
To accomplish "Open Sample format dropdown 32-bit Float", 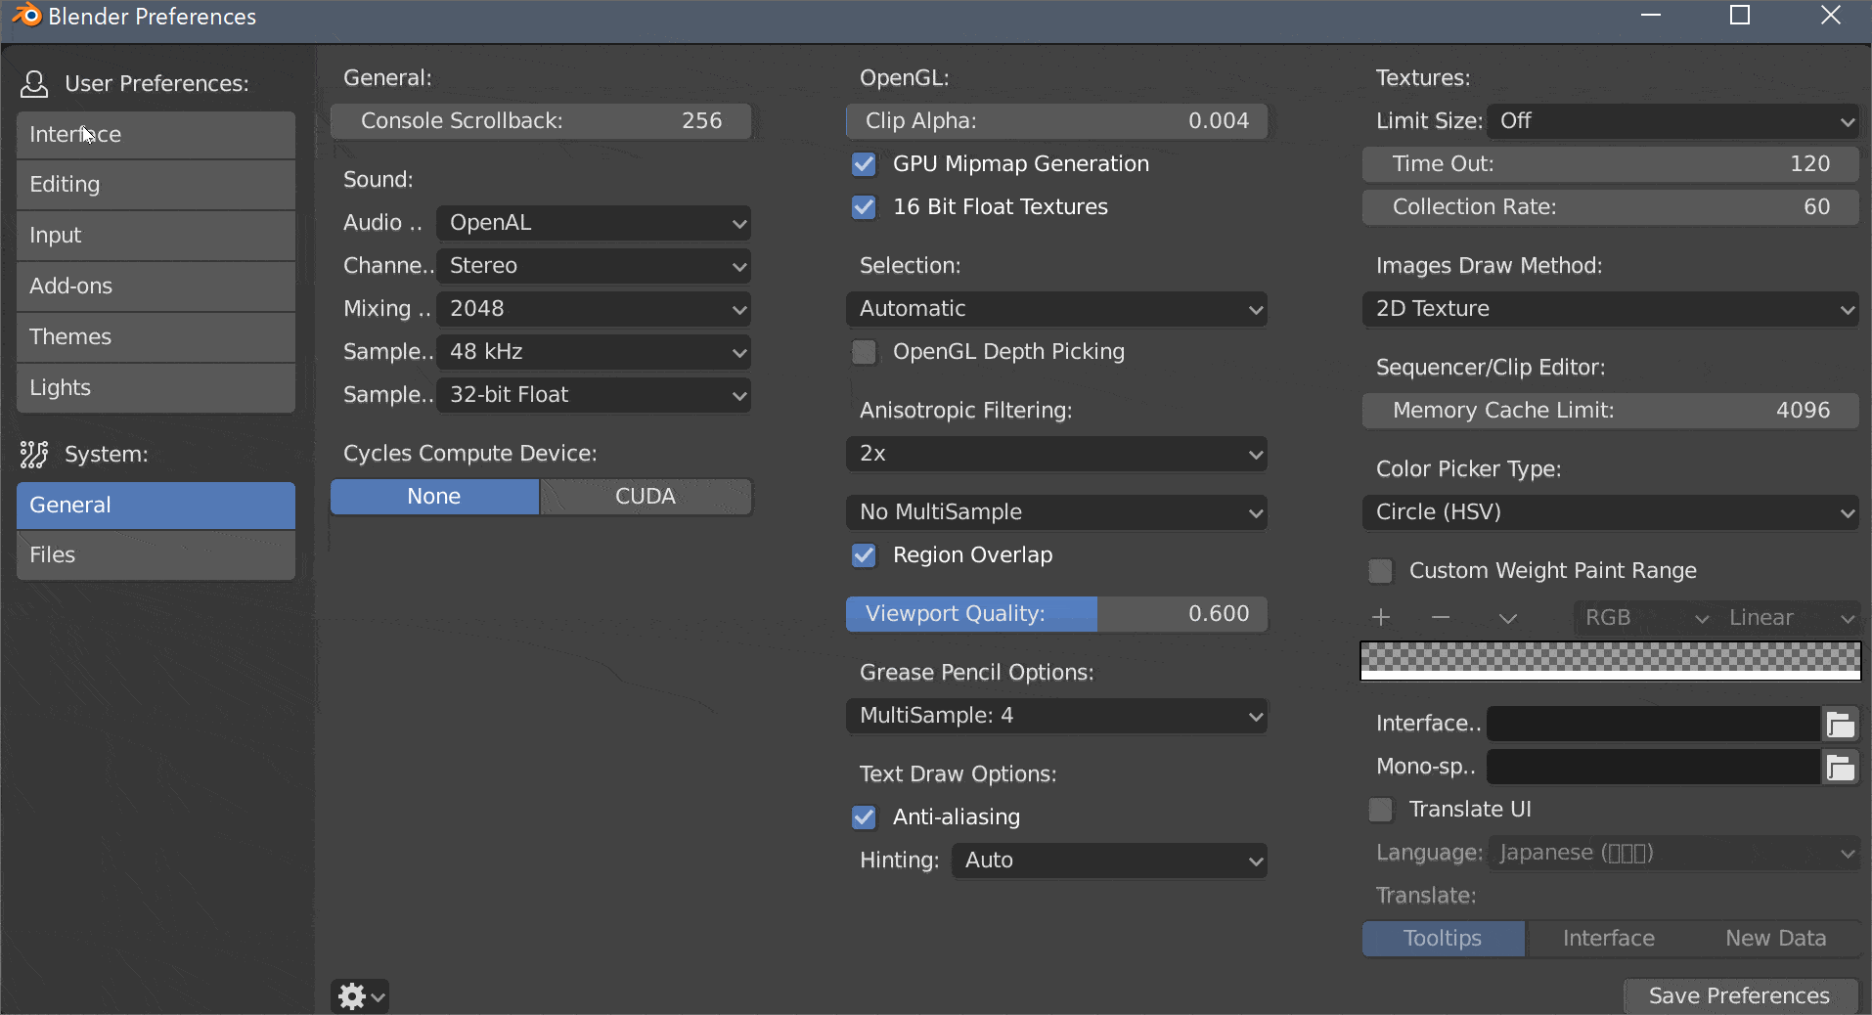I will coord(594,395).
